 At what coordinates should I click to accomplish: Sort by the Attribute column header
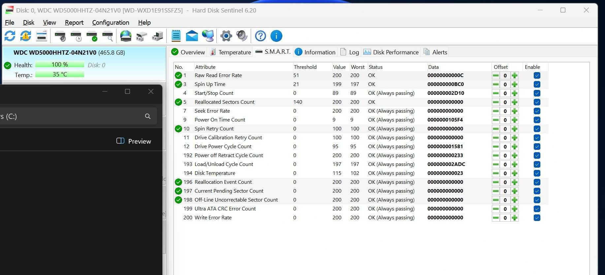(243, 67)
